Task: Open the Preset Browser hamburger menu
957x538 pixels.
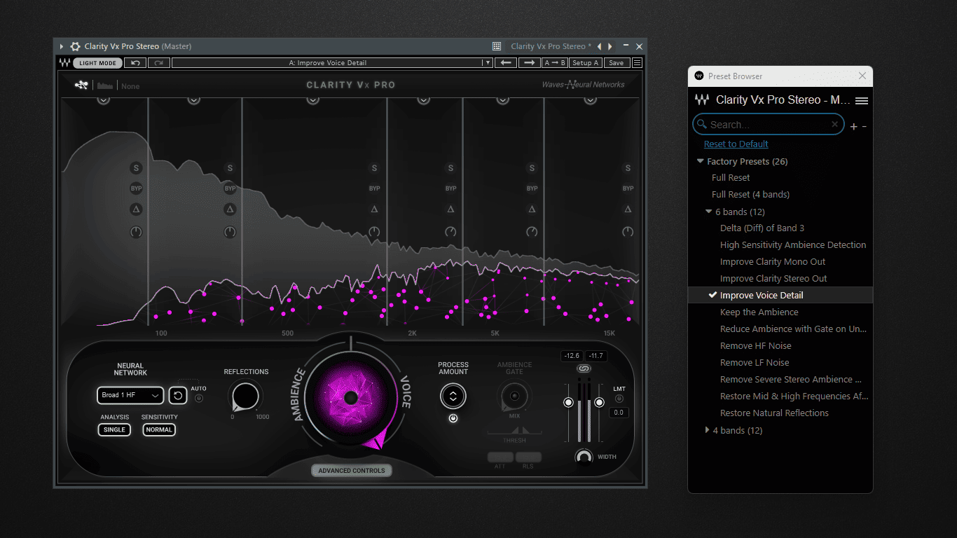Action: point(862,101)
